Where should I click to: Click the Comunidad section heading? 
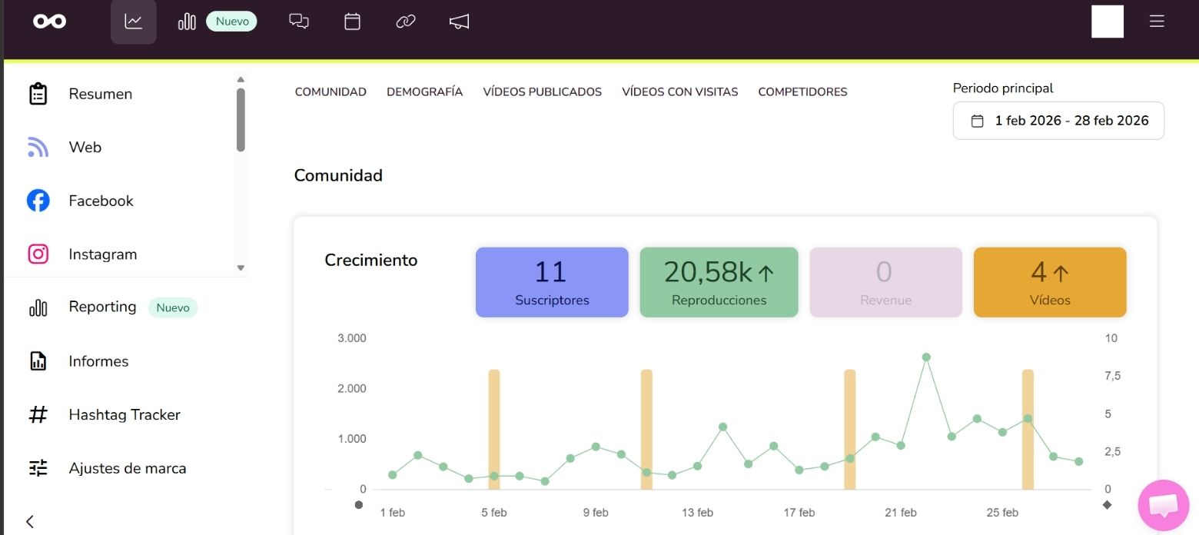(338, 175)
